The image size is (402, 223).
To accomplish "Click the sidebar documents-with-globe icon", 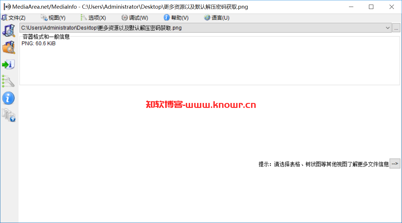I will [x=8, y=115].
